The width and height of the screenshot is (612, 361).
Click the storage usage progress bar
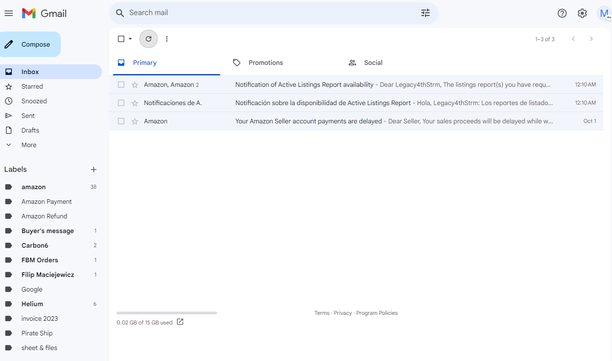(167, 313)
